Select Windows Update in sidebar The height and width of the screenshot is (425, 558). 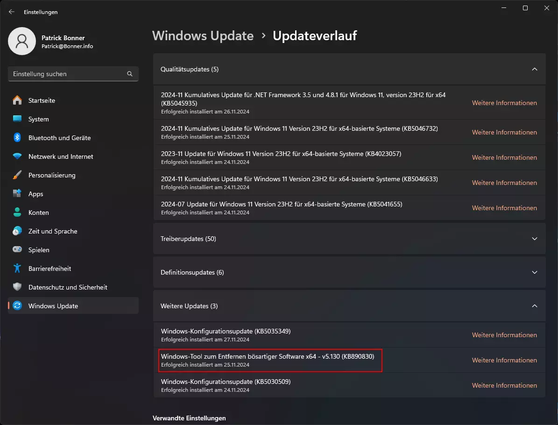coord(73,306)
